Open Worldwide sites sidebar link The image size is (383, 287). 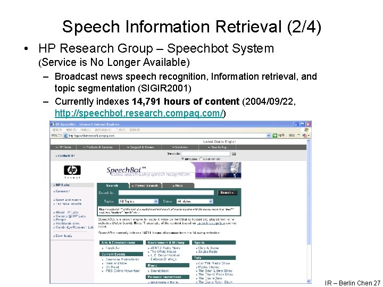click(66, 223)
